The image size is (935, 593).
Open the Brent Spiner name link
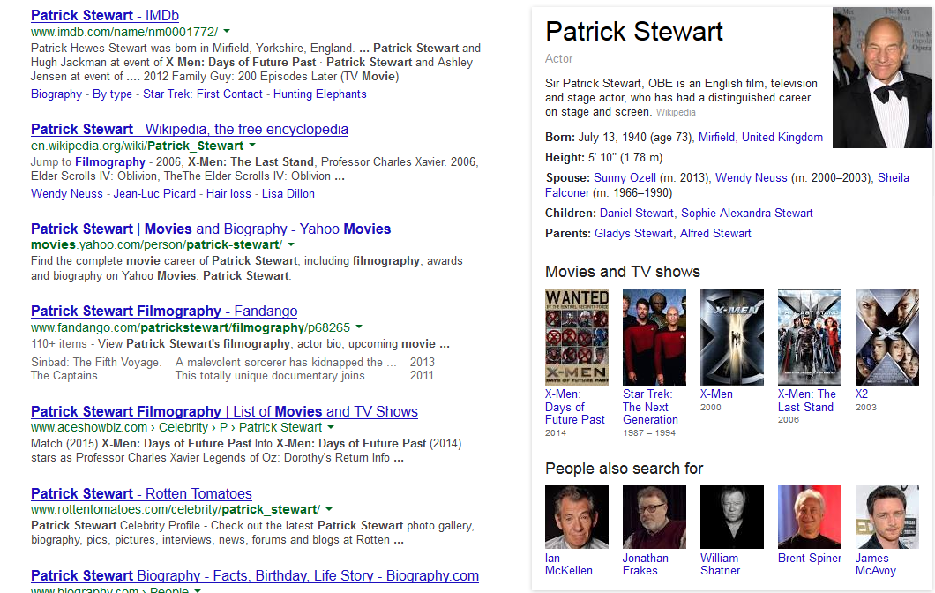coord(810,559)
